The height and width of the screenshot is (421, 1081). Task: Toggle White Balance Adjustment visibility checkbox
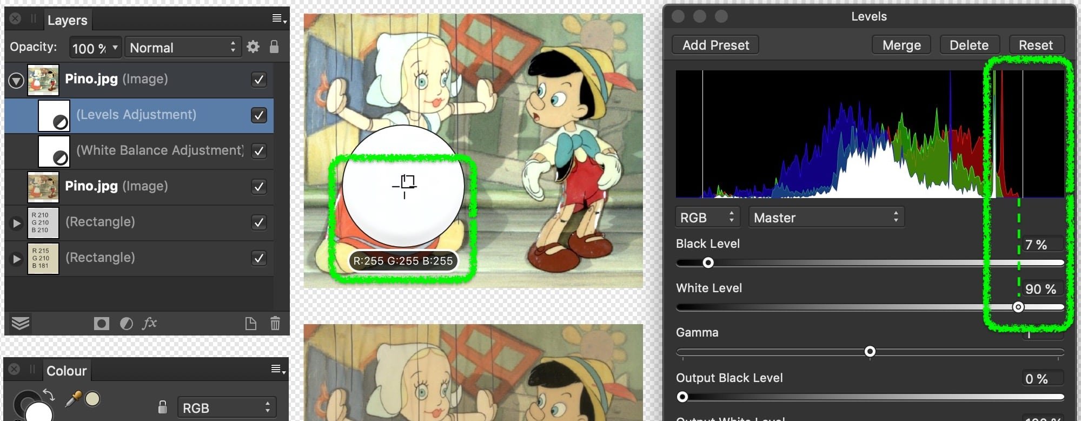[x=259, y=151]
